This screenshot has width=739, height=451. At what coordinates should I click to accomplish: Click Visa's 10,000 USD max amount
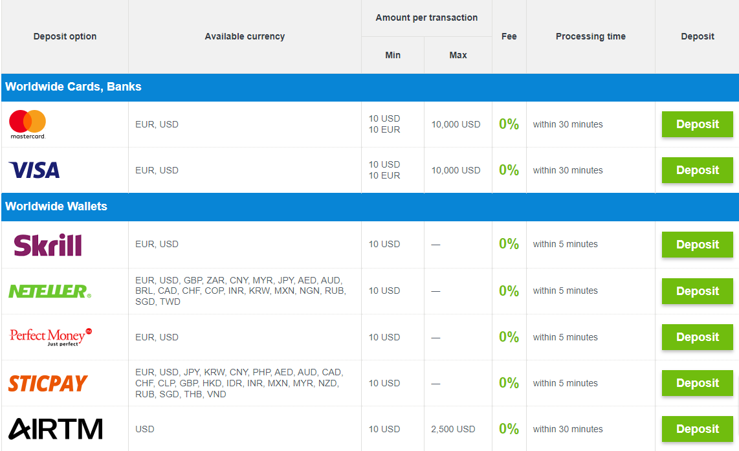(x=456, y=170)
